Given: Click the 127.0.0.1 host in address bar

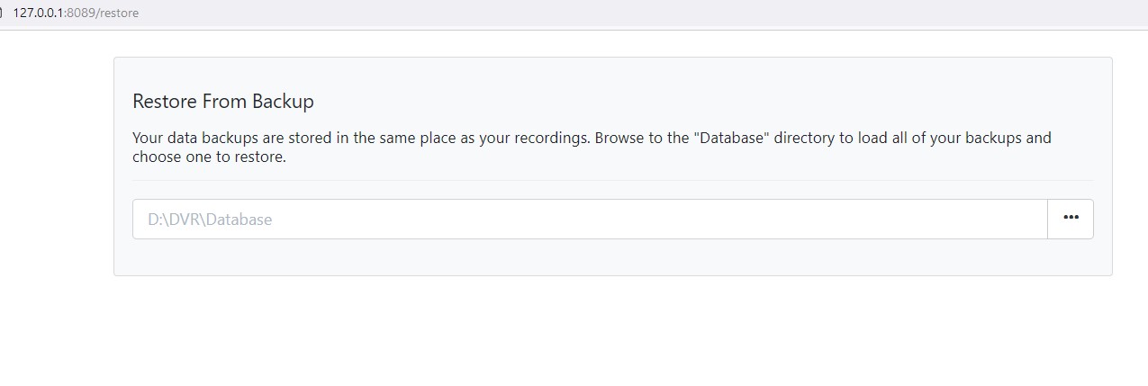Looking at the screenshot, I should (39, 13).
